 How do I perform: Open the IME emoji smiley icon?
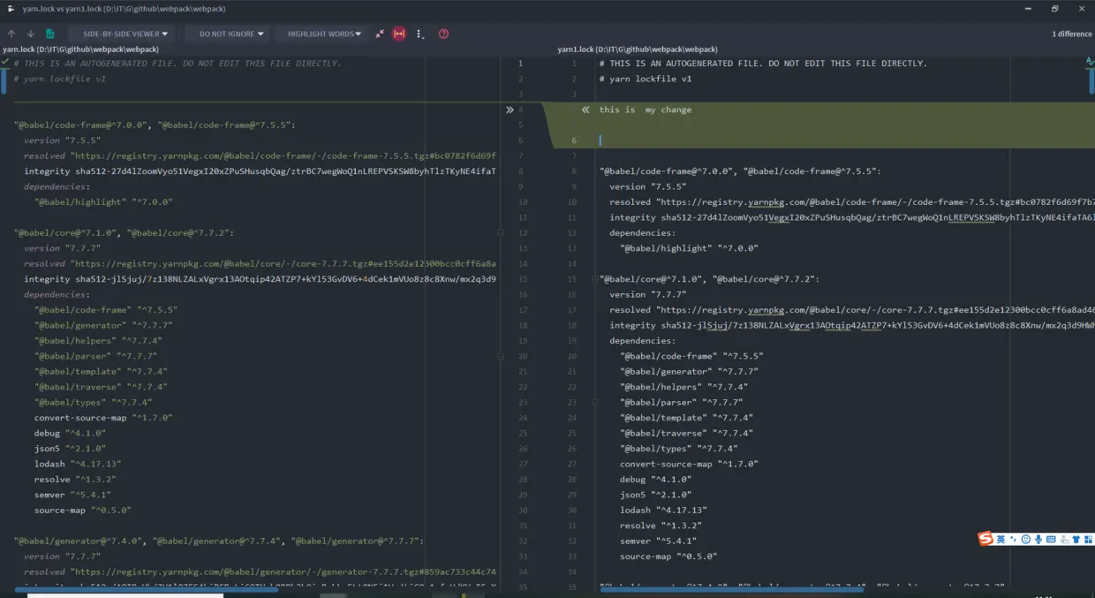tap(1026, 539)
